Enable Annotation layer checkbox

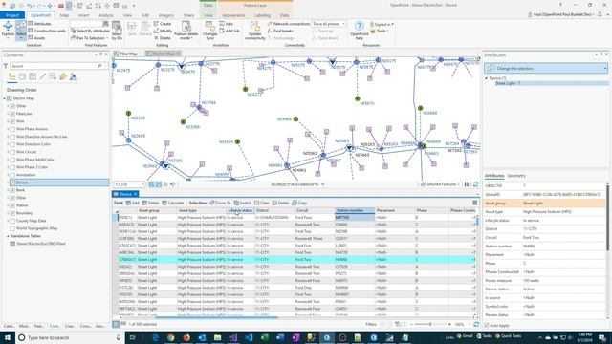[12, 175]
